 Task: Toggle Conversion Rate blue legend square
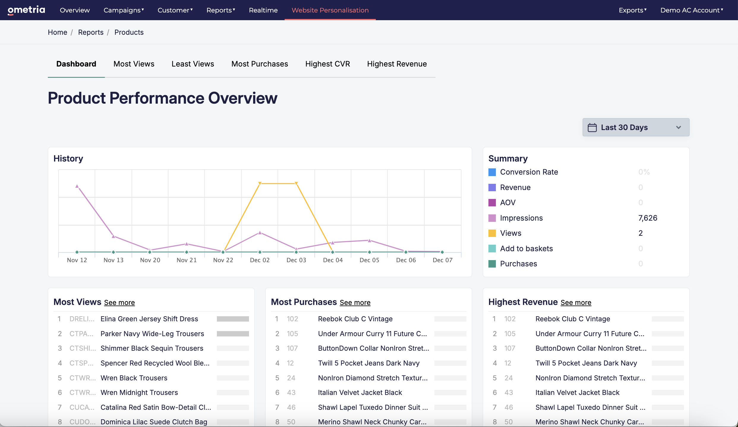492,172
